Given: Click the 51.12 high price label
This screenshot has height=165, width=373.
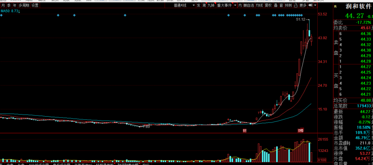Looking at the screenshot, I should click(301, 19).
